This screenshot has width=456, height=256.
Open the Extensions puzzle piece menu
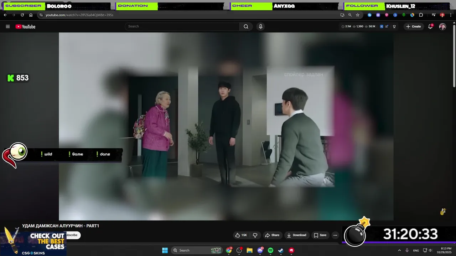(x=421, y=15)
